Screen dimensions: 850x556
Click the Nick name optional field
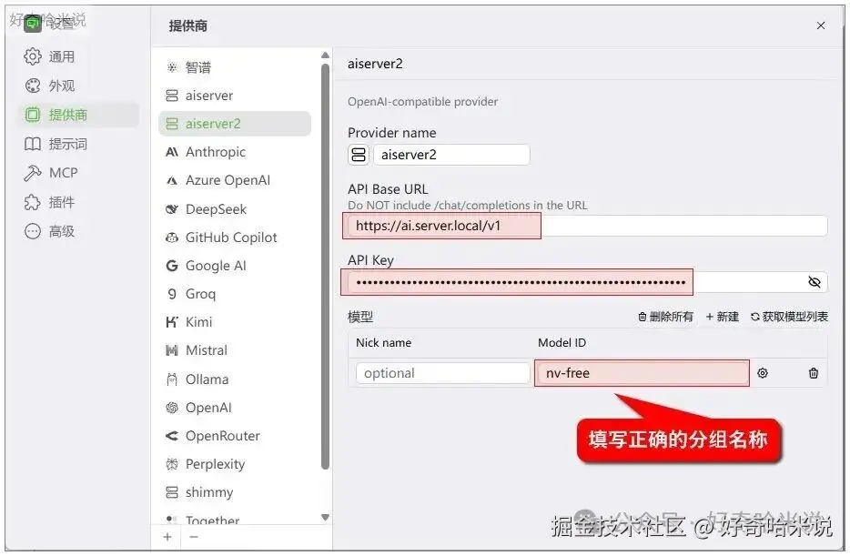[x=442, y=373]
